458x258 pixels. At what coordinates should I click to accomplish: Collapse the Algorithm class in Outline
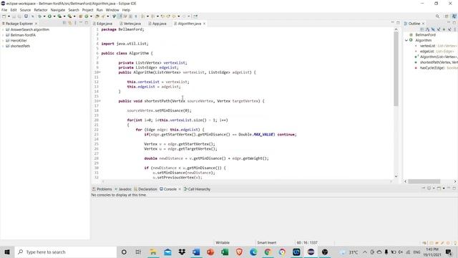coord(406,40)
